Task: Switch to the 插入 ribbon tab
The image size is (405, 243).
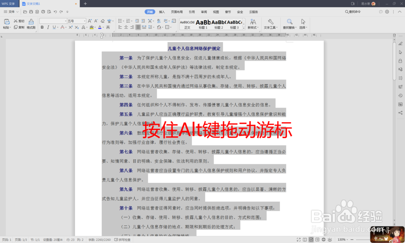Action: click(x=162, y=12)
